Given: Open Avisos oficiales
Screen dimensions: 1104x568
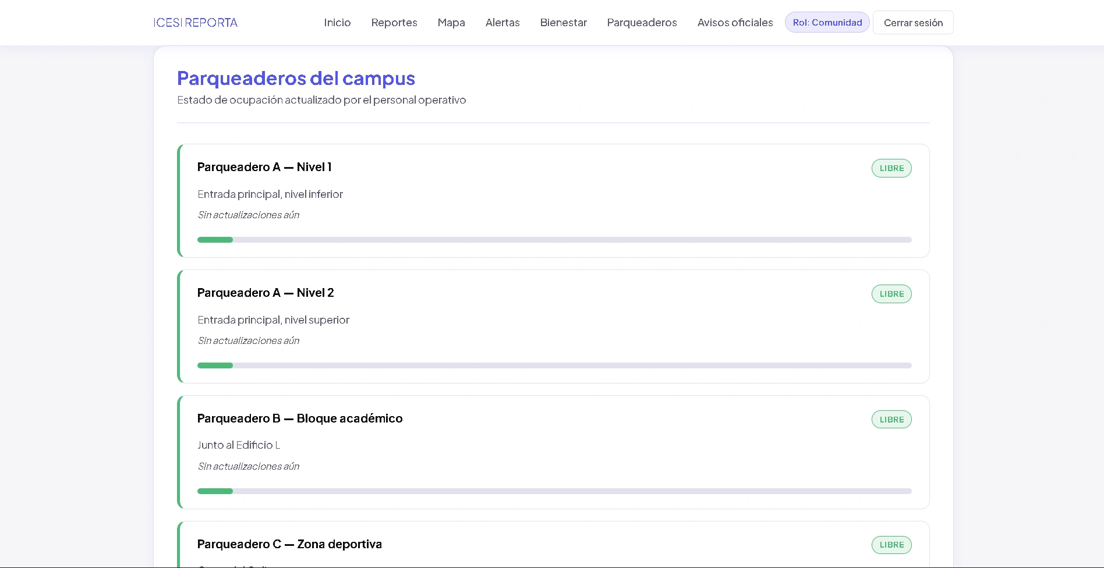Looking at the screenshot, I should click(x=735, y=23).
